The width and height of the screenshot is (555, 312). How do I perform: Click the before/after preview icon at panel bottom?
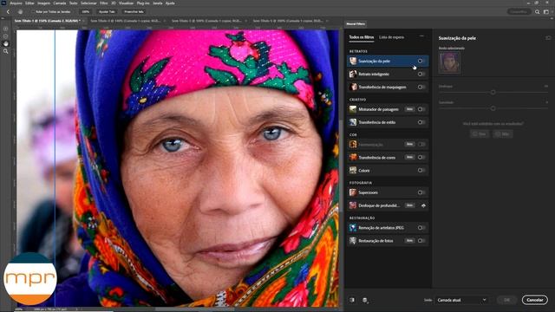coord(352,300)
